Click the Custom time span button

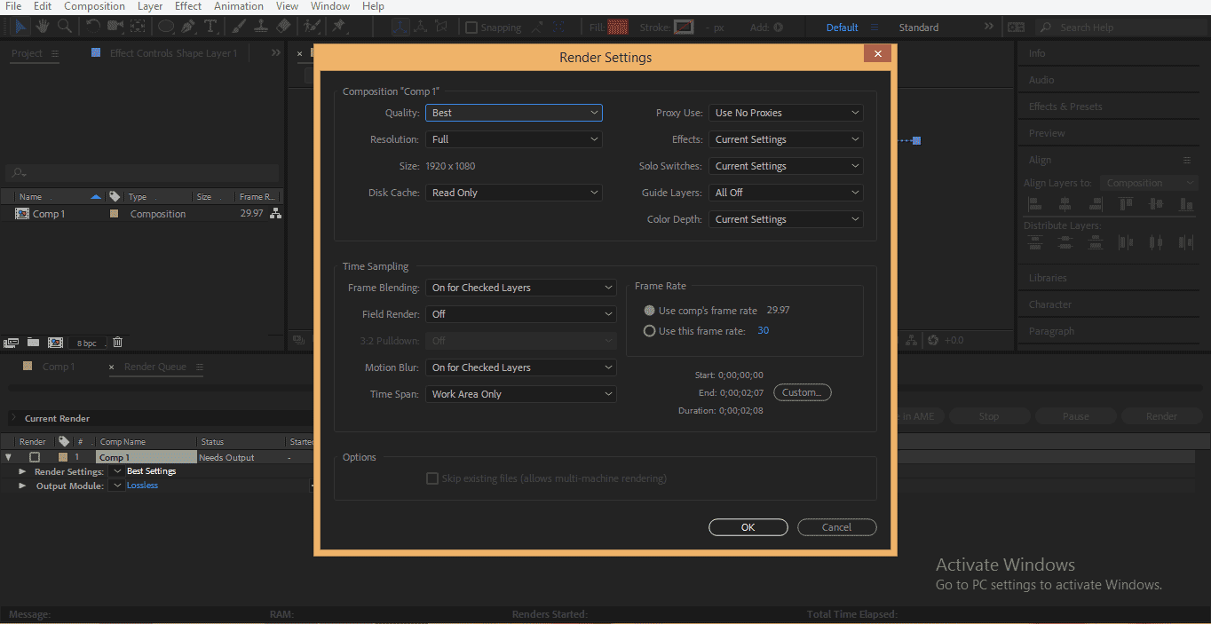(x=803, y=392)
